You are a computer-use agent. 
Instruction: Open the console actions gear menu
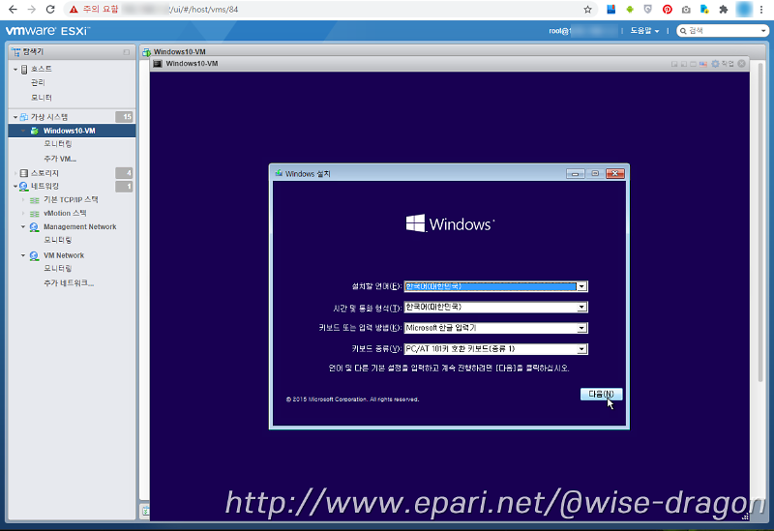(715, 64)
